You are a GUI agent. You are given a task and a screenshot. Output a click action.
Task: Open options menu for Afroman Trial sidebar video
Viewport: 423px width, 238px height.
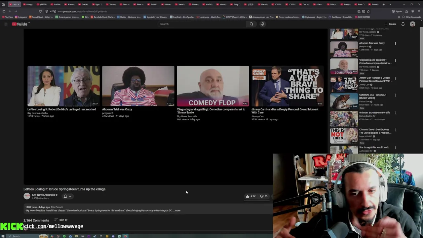pyautogui.click(x=395, y=43)
